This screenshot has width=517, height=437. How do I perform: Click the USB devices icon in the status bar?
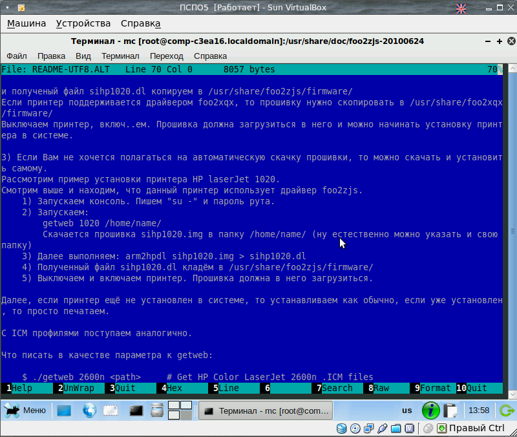pyautogui.click(x=383, y=428)
